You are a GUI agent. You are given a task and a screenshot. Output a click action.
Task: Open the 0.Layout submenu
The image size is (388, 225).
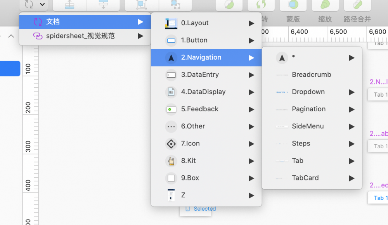pyautogui.click(x=206, y=23)
